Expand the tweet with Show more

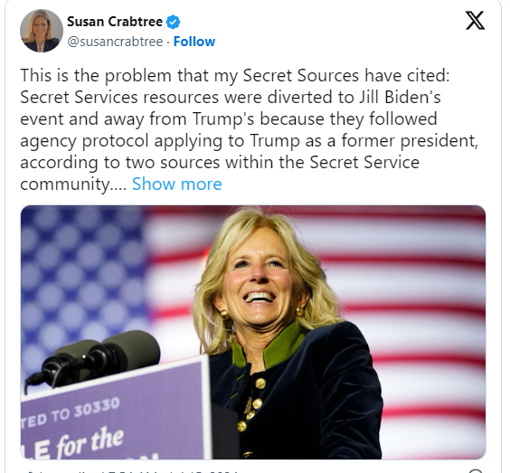coord(177,184)
